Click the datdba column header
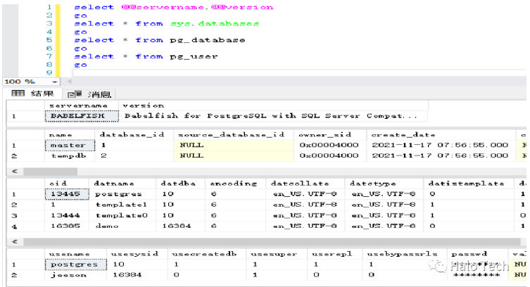The image size is (530, 287). click(180, 184)
